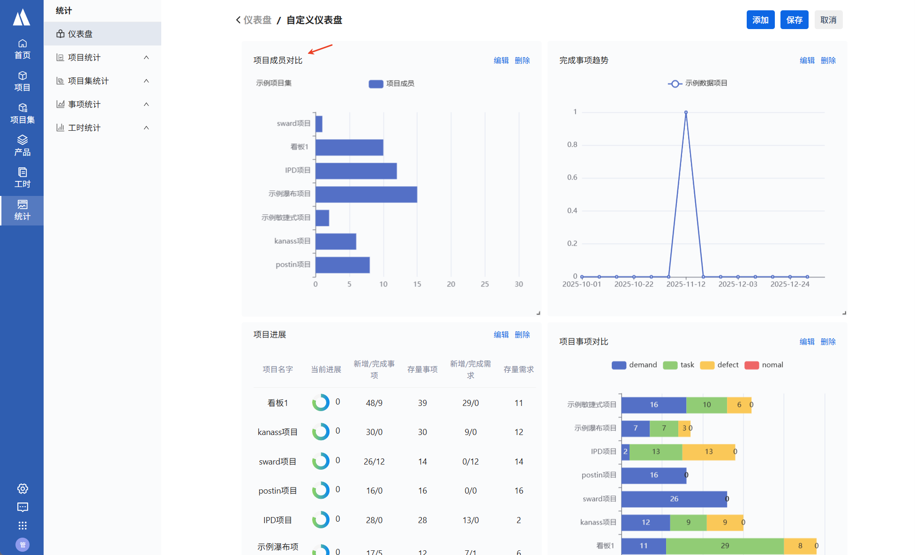The image size is (915, 555).
Task: Click the defect yellow legend swatch
Action: [707, 365]
